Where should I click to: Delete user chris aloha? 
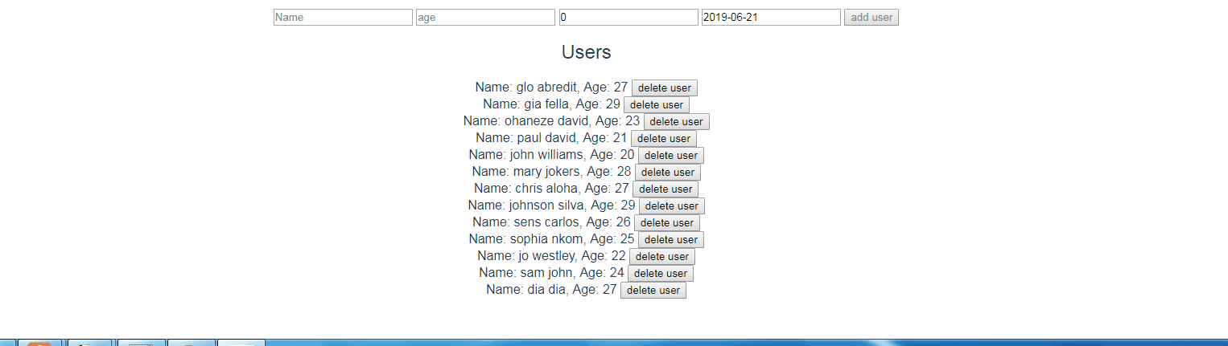[x=666, y=189]
